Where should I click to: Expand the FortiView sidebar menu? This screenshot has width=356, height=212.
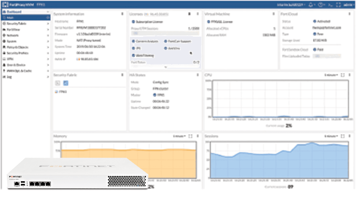click(26, 29)
